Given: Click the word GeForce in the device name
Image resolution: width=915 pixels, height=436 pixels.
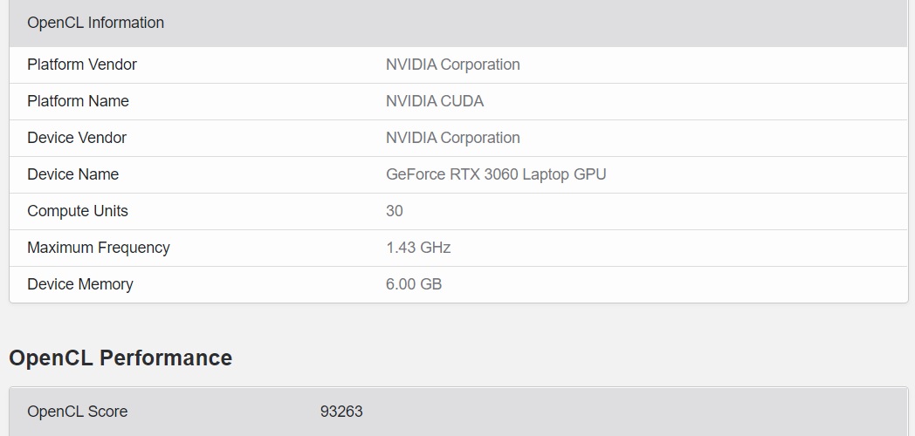Looking at the screenshot, I should pos(416,174).
